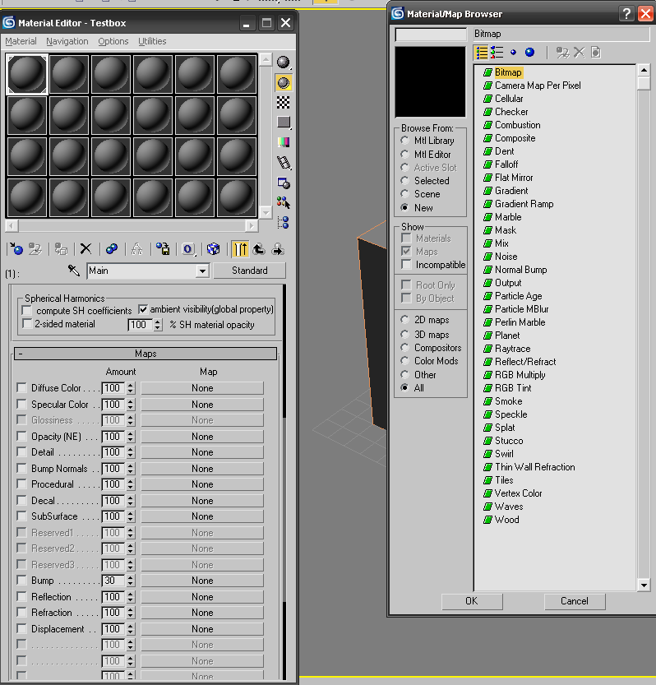Image resolution: width=656 pixels, height=685 pixels.
Task: Click Put Material to Scene icon
Action: pos(35,249)
